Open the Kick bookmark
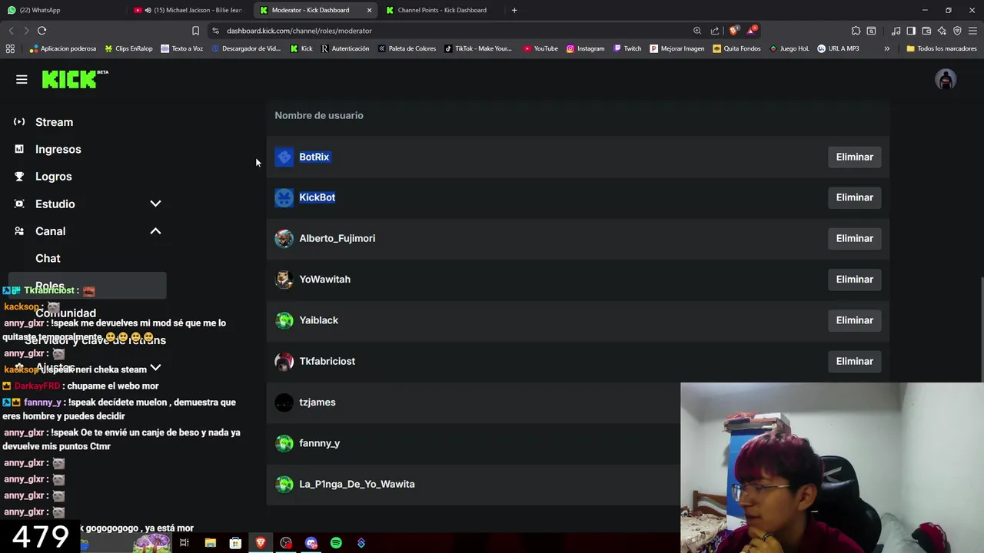The height and width of the screenshot is (553, 984). click(x=301, y=48)
